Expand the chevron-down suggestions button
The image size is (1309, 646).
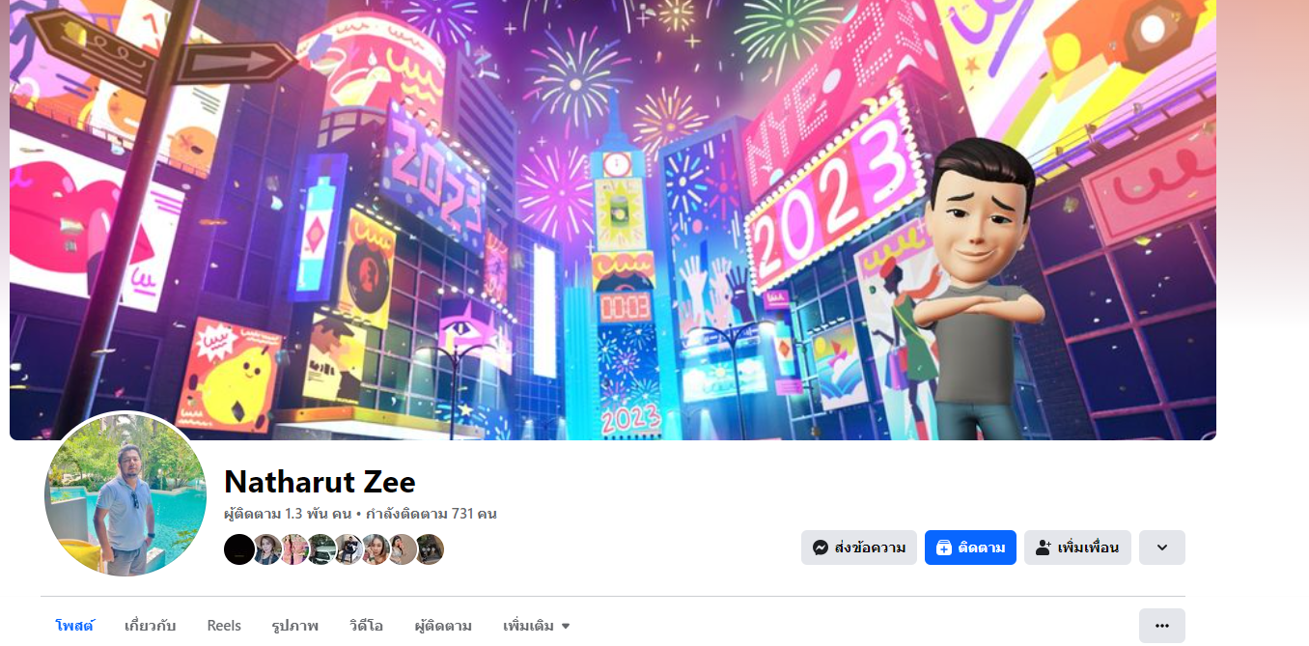point(1162,548)
